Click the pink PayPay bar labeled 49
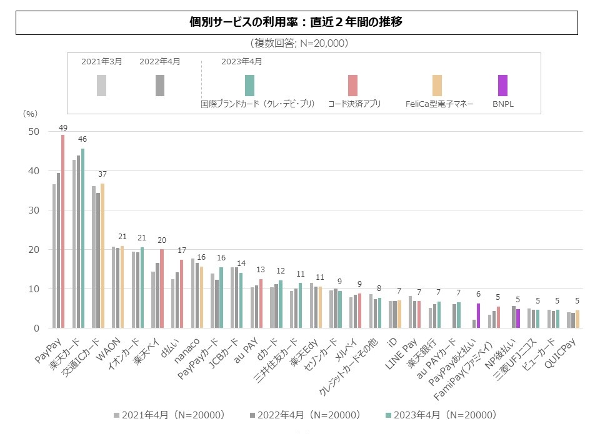This screenshot has height=434, width=600. (x=62, y=231)
